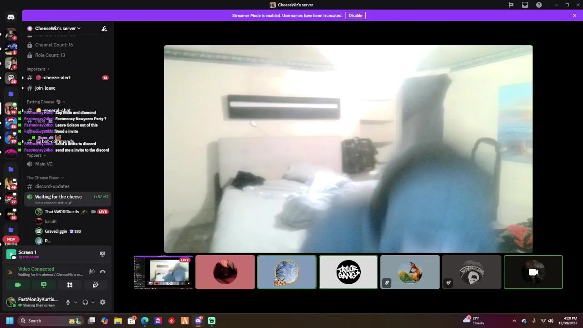
Task: Disconnect from voice with hang-up icon
Action: click(x=102, y=272)
